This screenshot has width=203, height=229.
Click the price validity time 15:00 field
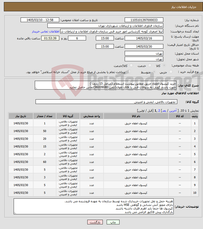click(x=105, y=46)
